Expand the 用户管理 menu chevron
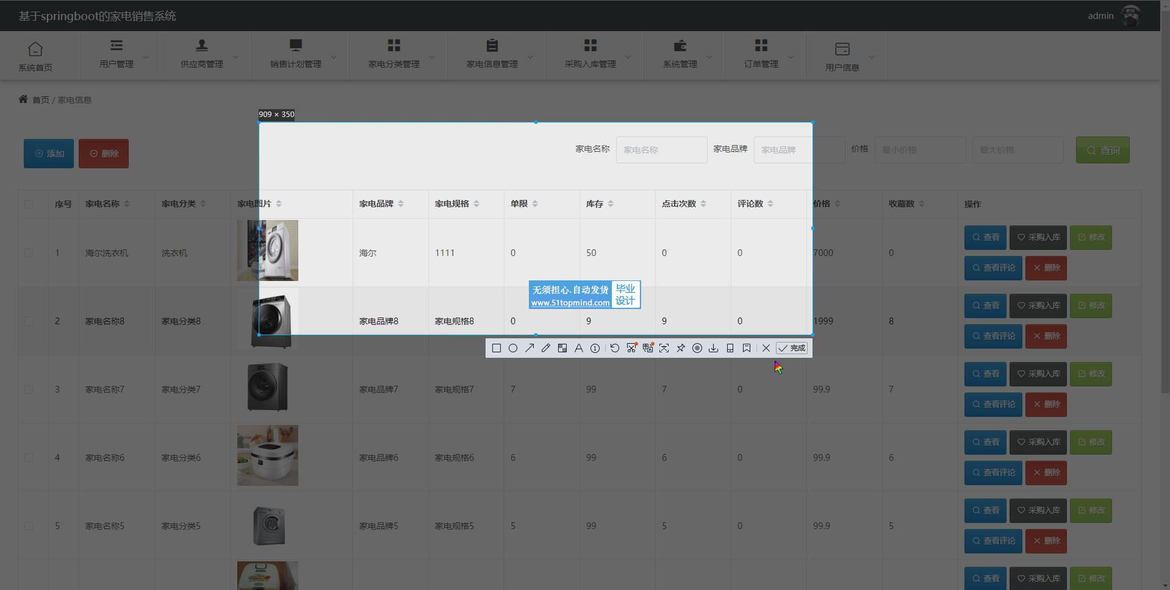The image size is (1170, 590). point(146,57)
